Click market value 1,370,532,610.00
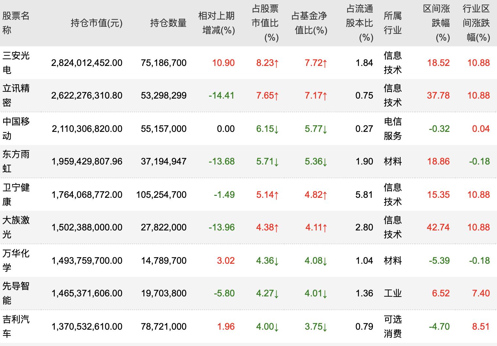The height and width of the screenshot is (346, 497). tap(87, 326)
